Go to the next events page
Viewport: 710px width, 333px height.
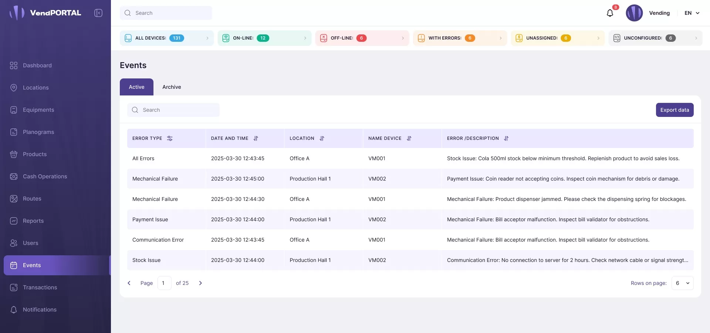pos(200,283)
